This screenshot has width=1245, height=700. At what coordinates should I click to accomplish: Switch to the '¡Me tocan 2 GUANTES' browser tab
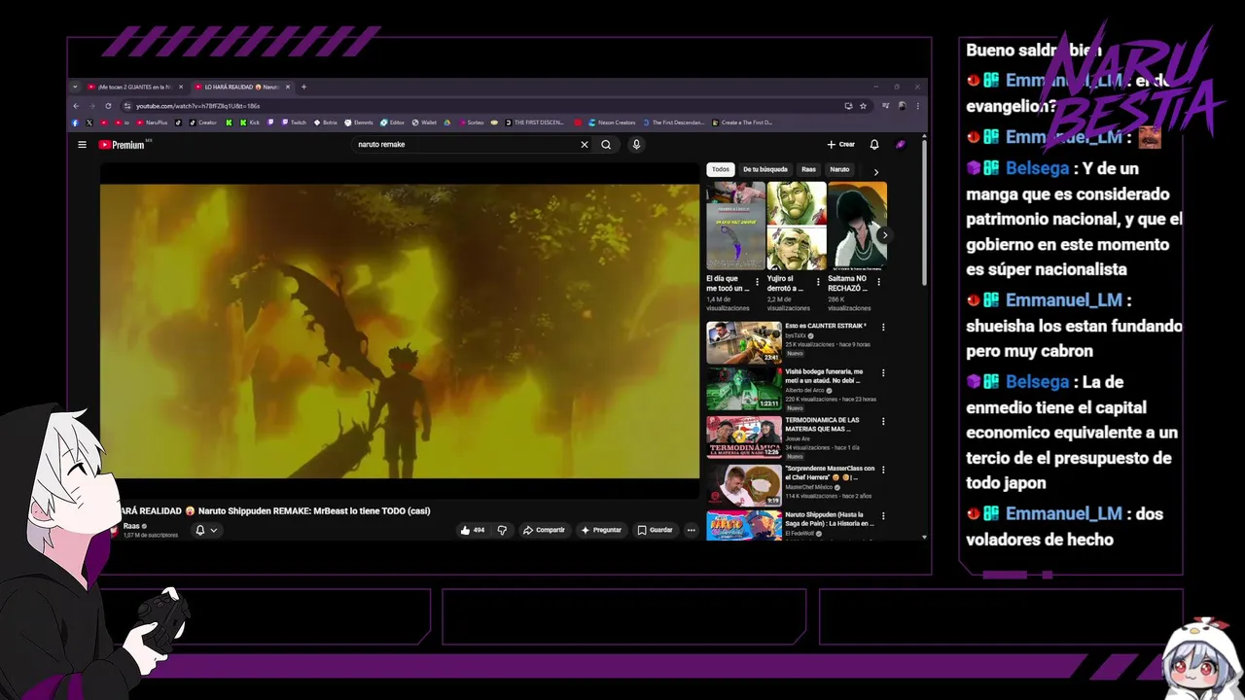click(x=135, y=87)
